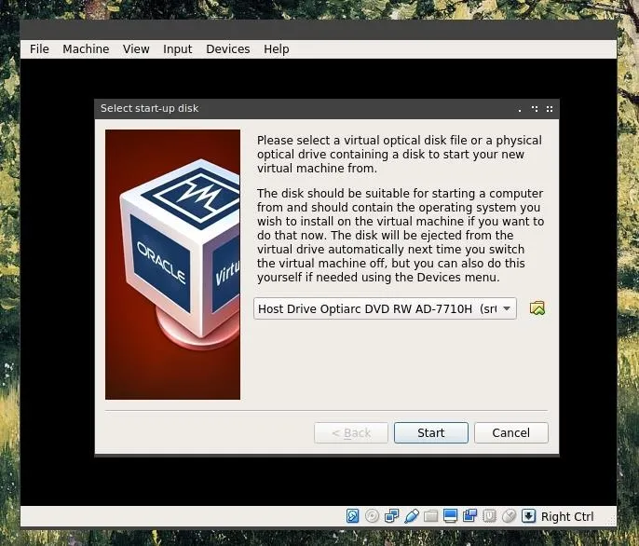Viewport: 639px width, 546px height.
Task: Open the Machine menu
Action: [86, 49]
